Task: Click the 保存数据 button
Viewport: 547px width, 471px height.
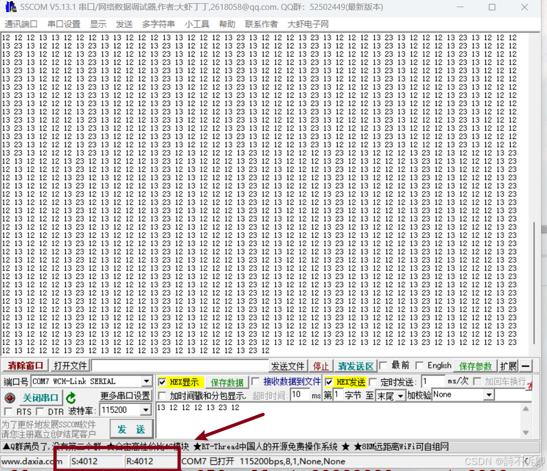Action: [x=227, y=383]
